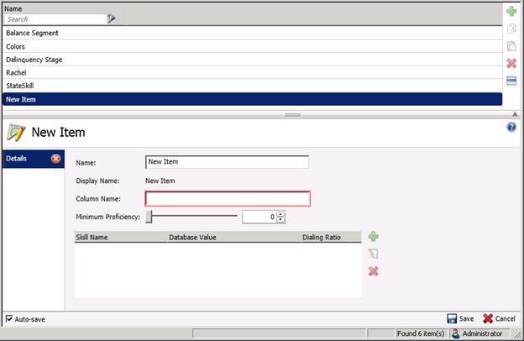This screenshot has width=524, height=341.
Task: Click the Column Name input field
Action: tap(228, 199)
